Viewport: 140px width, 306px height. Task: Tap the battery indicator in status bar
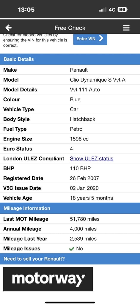click(122, 10)
